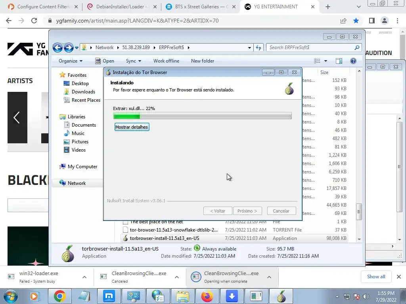Click the Explorer forward navigation arrow
406x304 pixels.
point(68,47)
